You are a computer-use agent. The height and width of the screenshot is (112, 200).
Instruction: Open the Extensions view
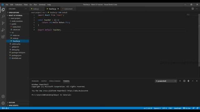pos(3,37)
